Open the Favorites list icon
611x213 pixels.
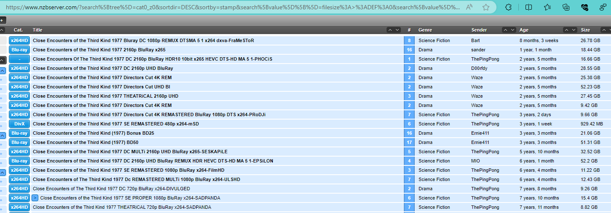547,7
